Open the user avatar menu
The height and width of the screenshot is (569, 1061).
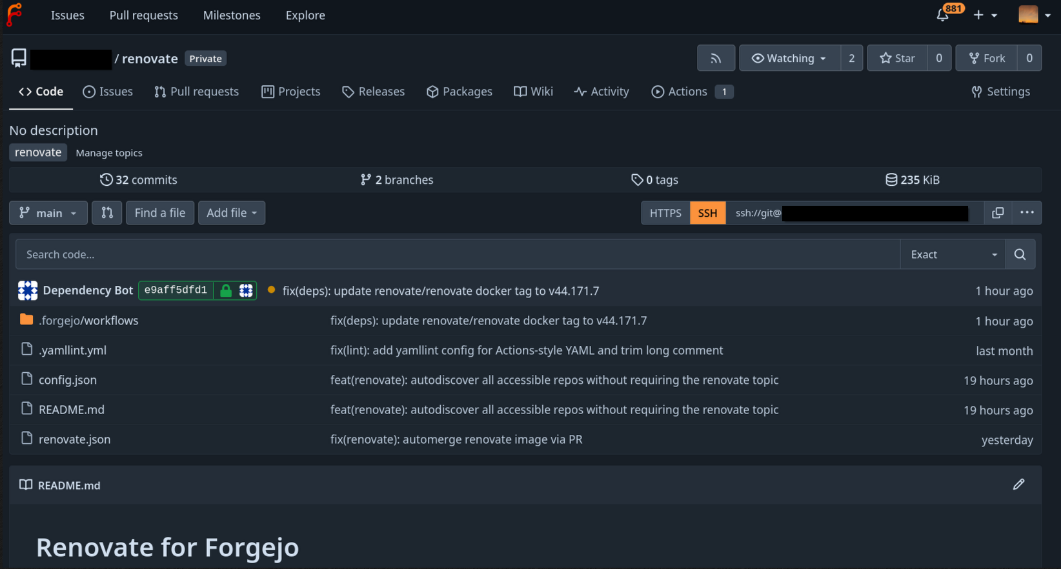pyautogui.click(x=1035, y=15)
